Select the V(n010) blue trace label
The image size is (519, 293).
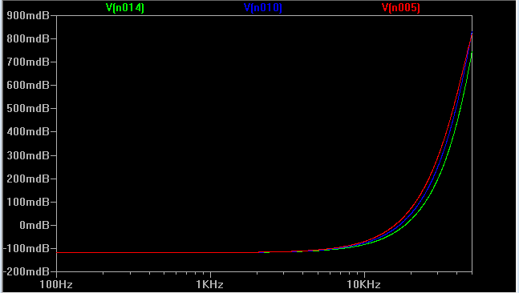pyautogui.click(x=263, y=7)
